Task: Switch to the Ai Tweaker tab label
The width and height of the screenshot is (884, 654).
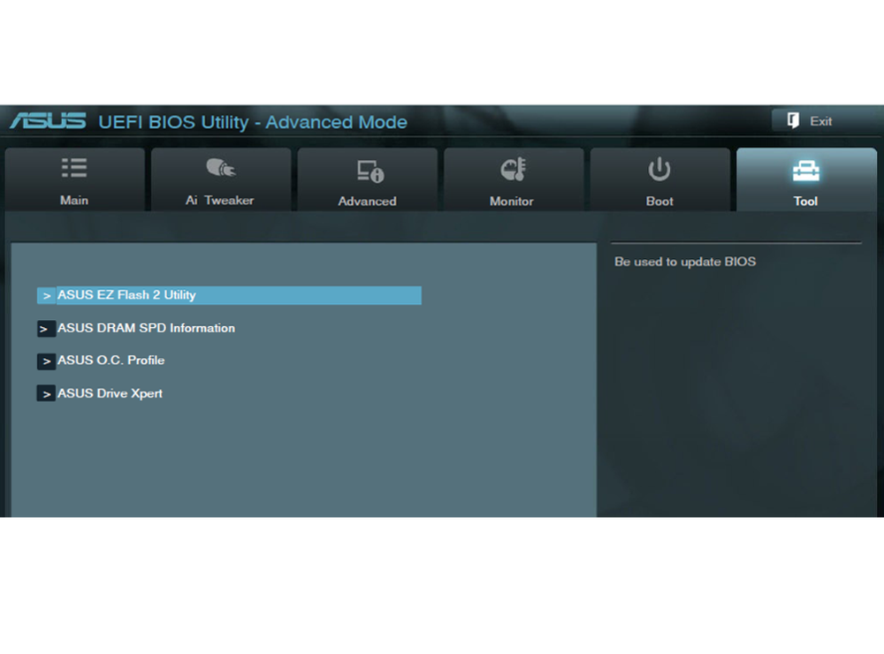Action: pyautogui.click(x=220, y=200)
